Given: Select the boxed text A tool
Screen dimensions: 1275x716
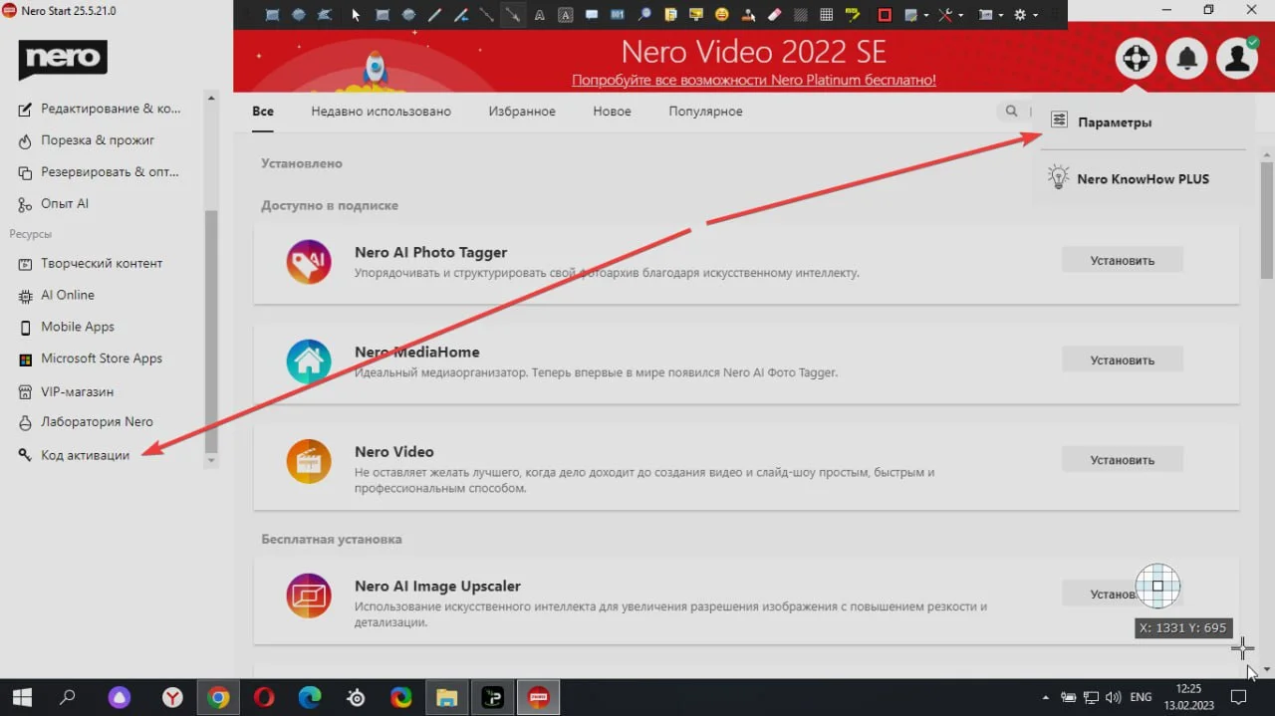Looking at the screenshot, I should pyautogui.click(x=566, y=15).
